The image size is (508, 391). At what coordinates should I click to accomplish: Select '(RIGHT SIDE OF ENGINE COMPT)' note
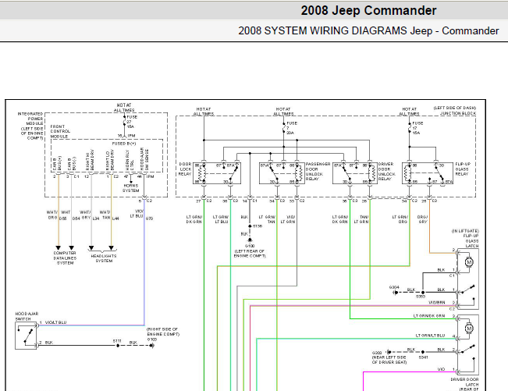[x=163, y=332]
